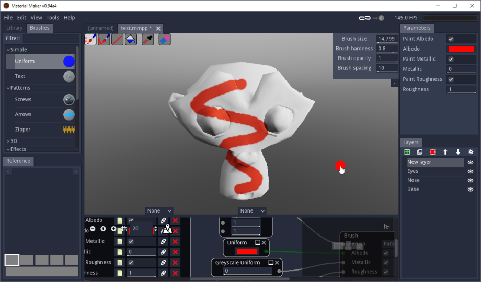The width and height of the screenshot is (481, 282).
Task: Select the freehand paint brush tool
Action: pyautogui.click(x=90, y=40)
